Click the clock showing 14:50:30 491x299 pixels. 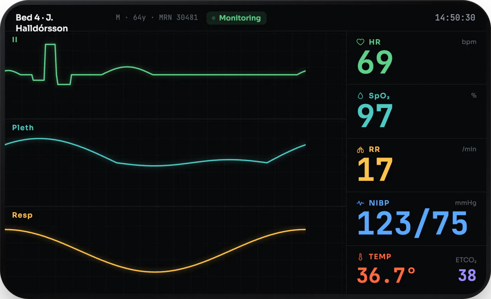click(x=455, y=18)
